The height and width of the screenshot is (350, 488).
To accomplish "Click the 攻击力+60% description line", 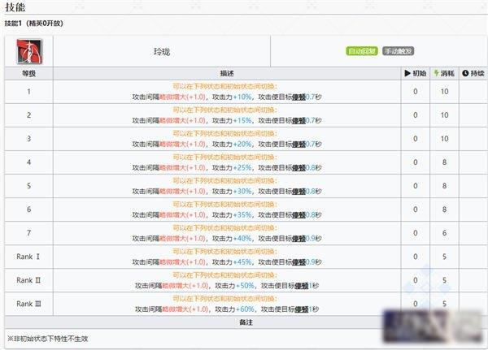I will pos(227,309).
